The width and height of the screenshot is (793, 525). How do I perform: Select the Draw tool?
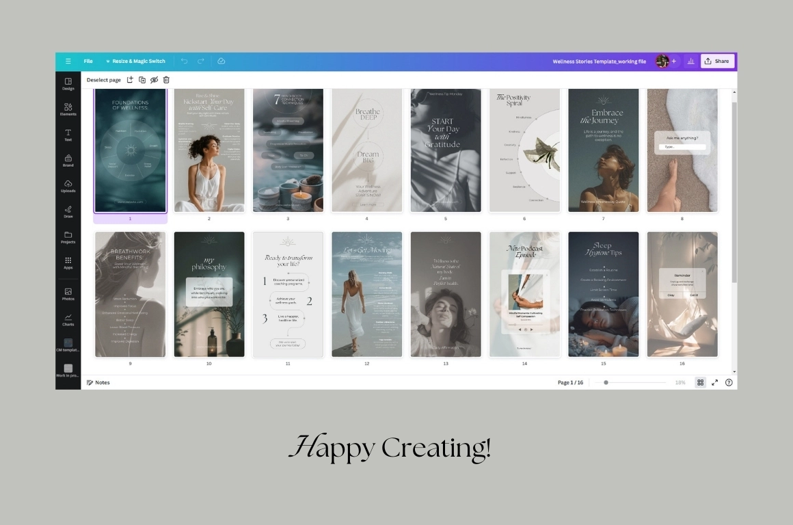(68, 211)
